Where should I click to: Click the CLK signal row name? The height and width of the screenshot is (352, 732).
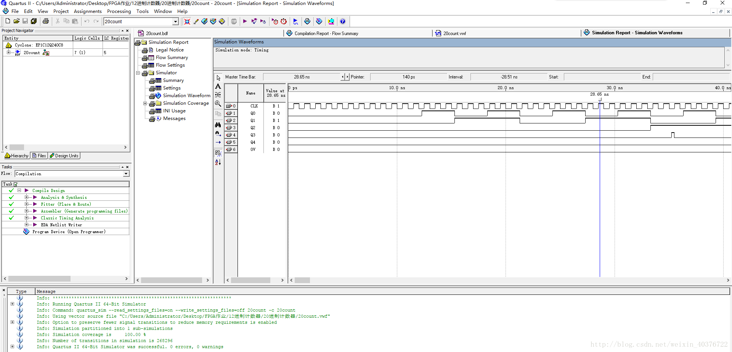254,106
